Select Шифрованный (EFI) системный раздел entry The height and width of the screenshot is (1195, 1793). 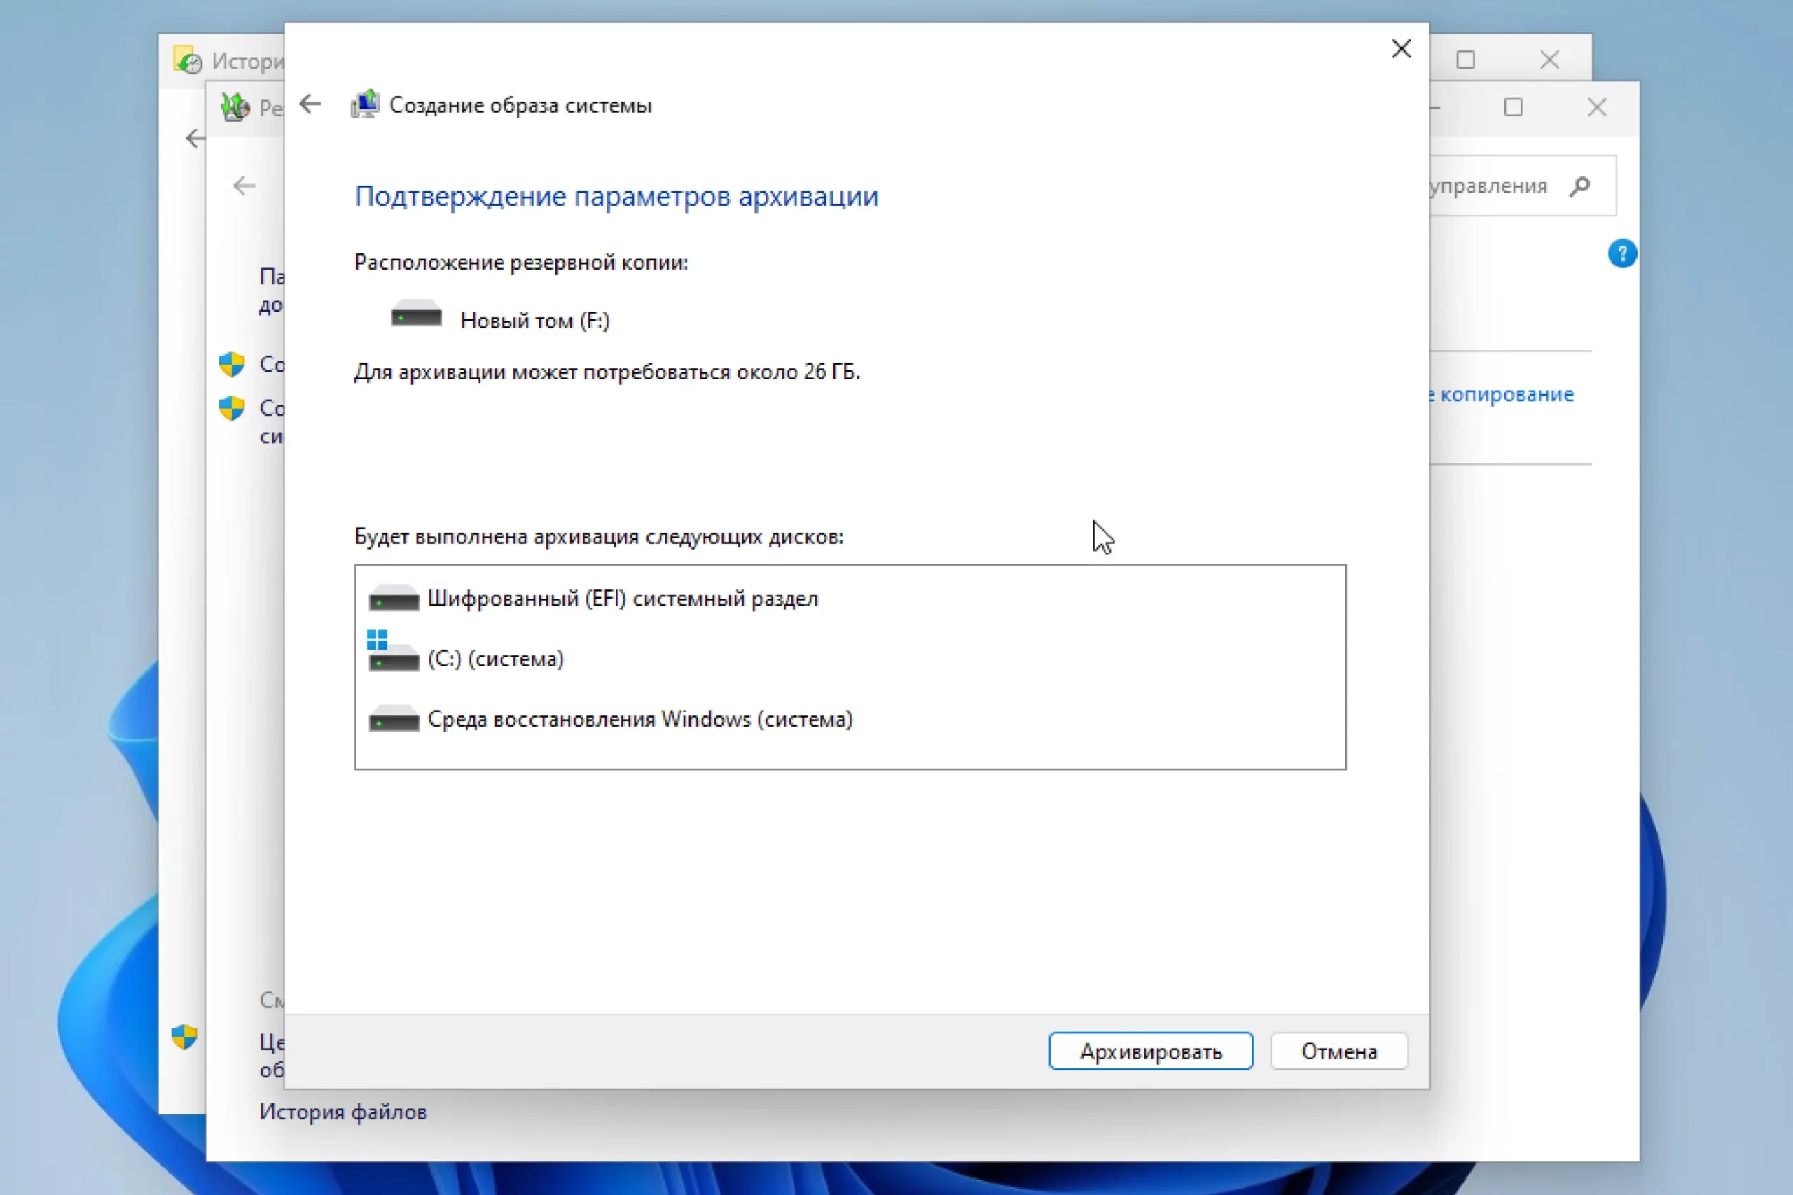tap(622, 599)
